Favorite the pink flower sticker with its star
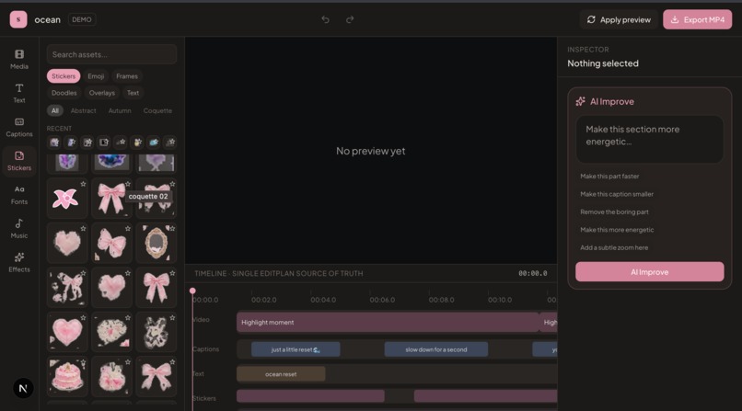 pyautogui.click(x=83, y=184)
